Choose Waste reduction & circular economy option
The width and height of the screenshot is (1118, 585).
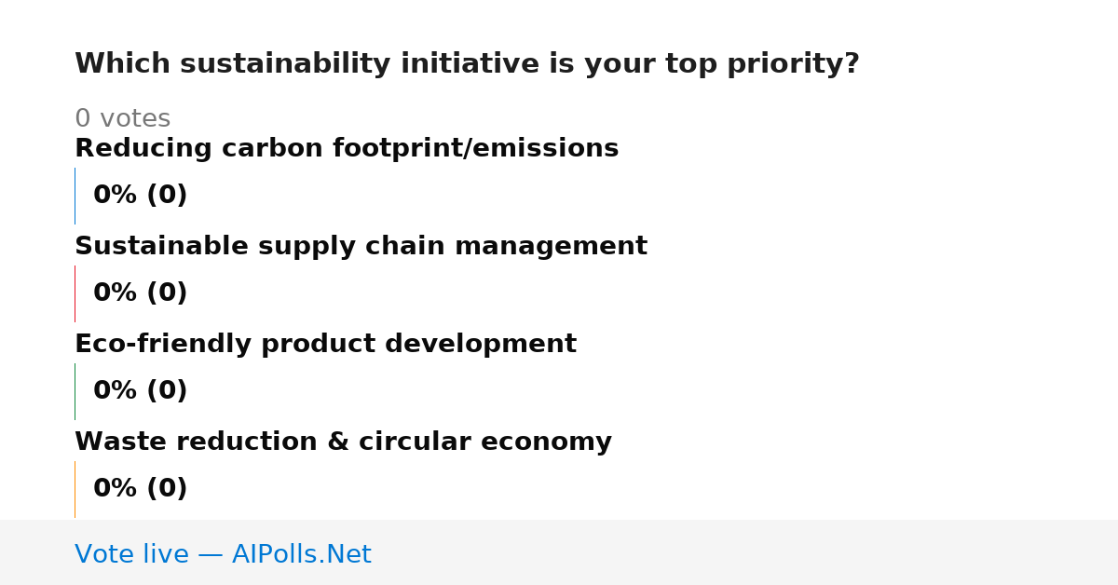(343, 442)
